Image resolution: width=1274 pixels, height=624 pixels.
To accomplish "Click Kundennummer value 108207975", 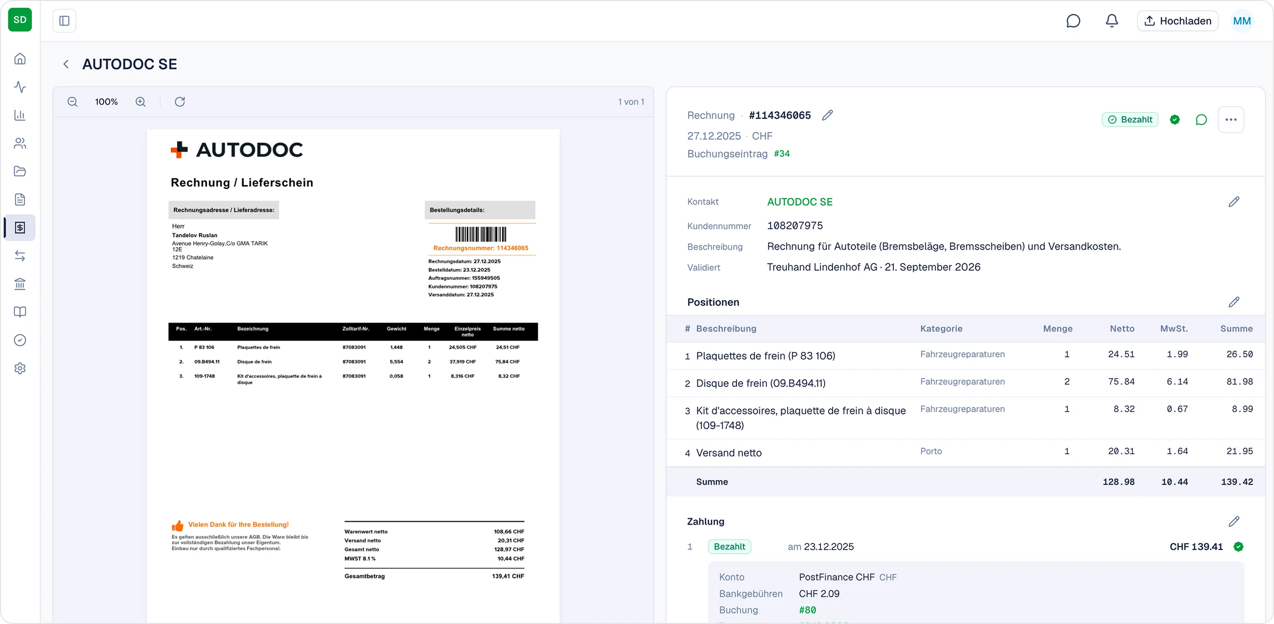I will point(795,226).
